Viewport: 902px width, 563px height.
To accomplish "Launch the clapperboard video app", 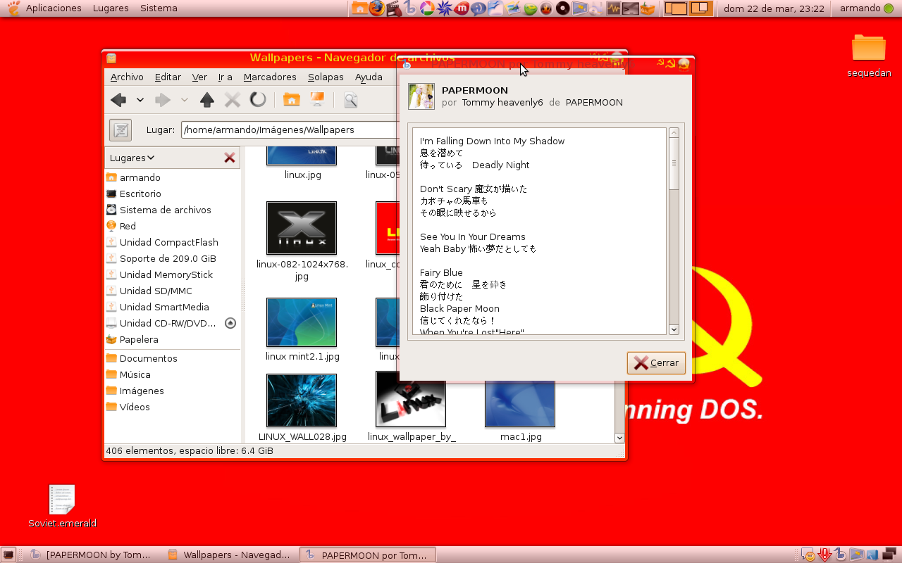I will [395, 8].
